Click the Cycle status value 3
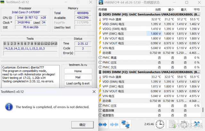205x131 pixels. 83,49
